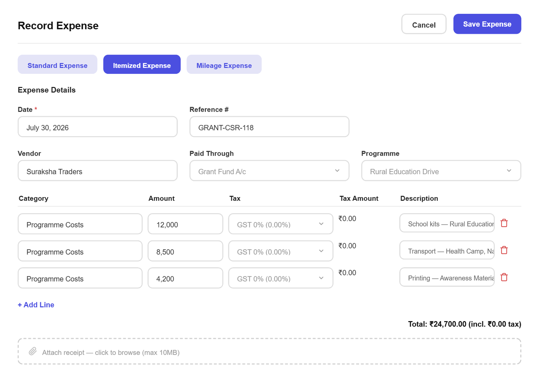Click the Date field showing July 30, 2026
The height and width of the screenshot is (371, 539).
pos(98,127)
